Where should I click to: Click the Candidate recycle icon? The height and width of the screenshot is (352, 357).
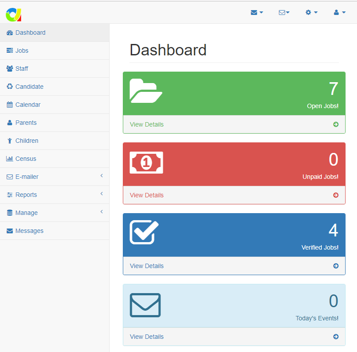pos(10,87)
